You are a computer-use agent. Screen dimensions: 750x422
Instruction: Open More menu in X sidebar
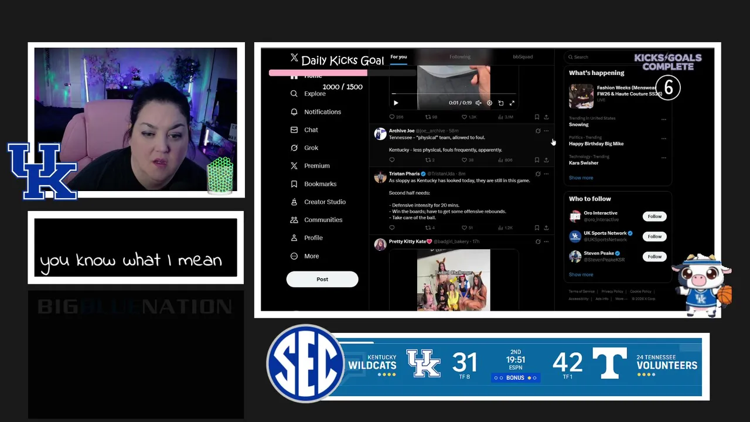pos(305,256)
